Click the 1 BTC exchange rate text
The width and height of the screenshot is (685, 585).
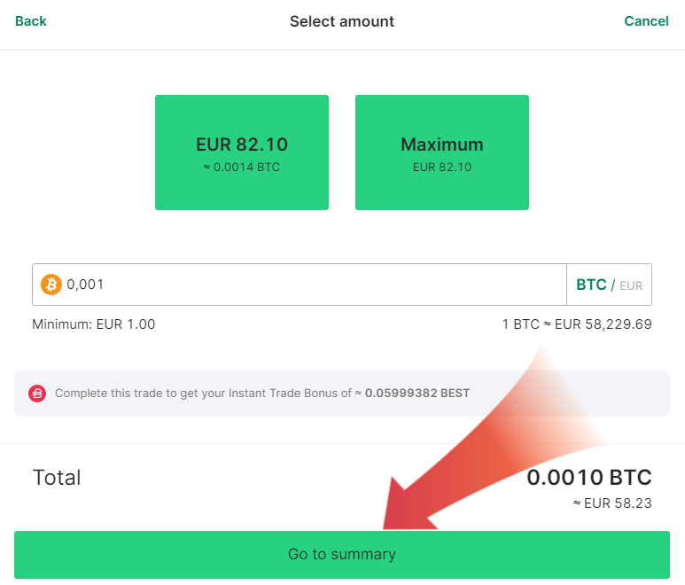pos(577,324)
